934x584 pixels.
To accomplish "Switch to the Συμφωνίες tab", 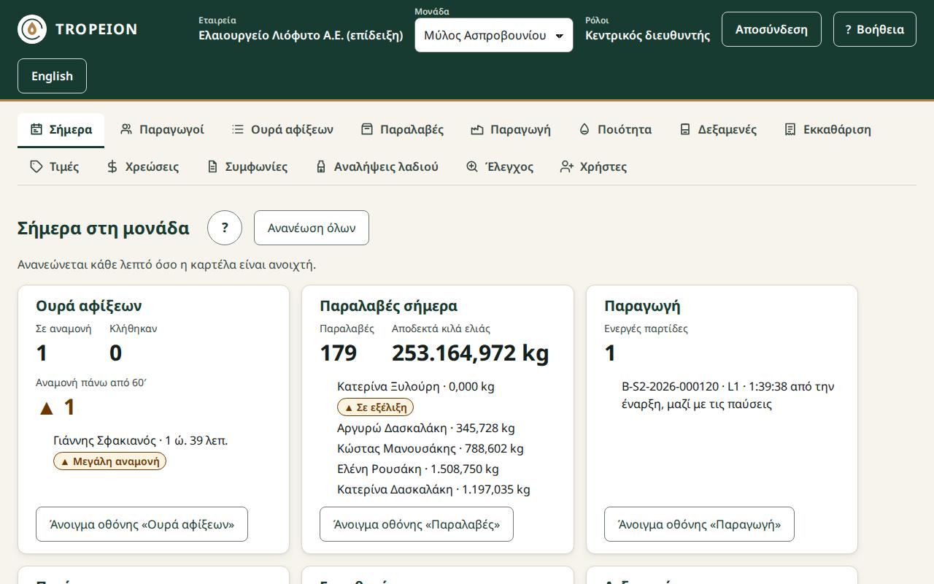I will tap(247, 167).
